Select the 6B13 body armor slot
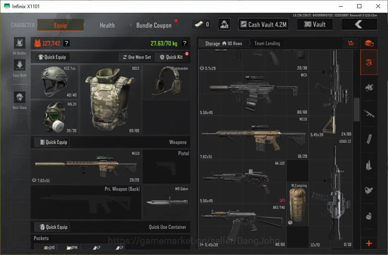 [x=110, y=100]
